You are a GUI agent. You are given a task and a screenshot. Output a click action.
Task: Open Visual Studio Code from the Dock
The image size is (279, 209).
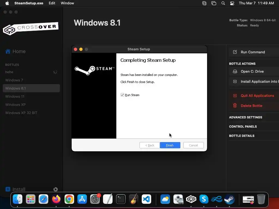tap(146, 199)
